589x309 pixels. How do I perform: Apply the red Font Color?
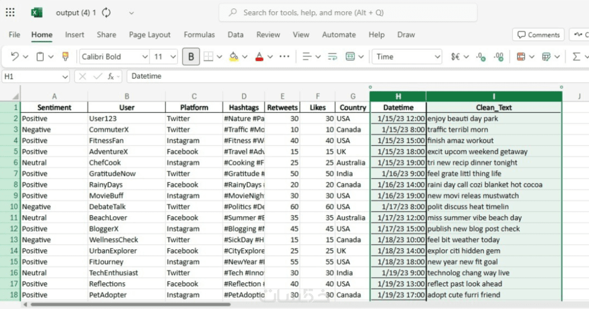click(259, 57)
